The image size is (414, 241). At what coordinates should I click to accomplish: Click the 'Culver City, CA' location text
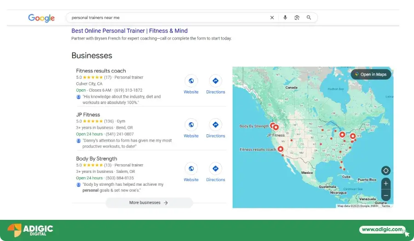(89, 84)
